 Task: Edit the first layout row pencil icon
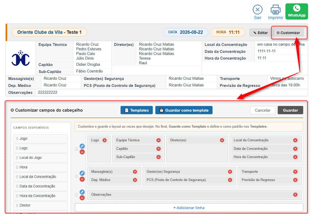82,146
